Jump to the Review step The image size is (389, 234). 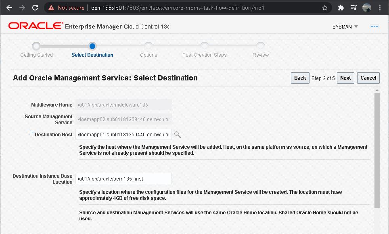coord(260,46)
